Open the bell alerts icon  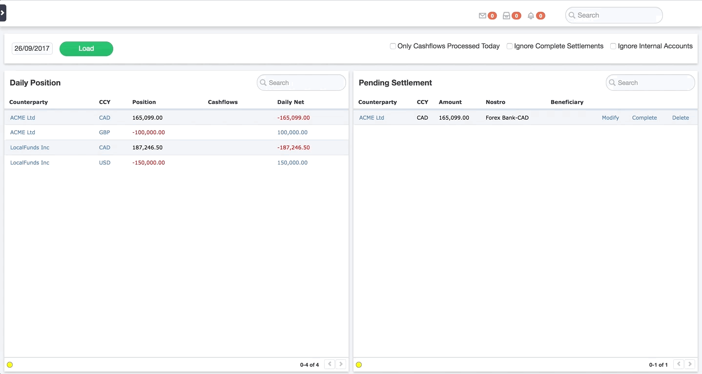pyautogui.click(x=531, y=16)
